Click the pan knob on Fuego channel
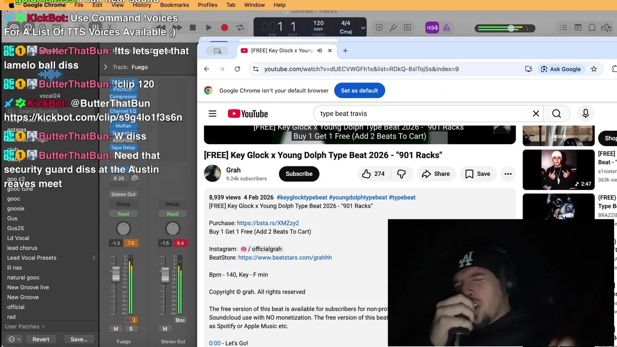The height and width of the screenshot is (347, 617). click(123, 228)
